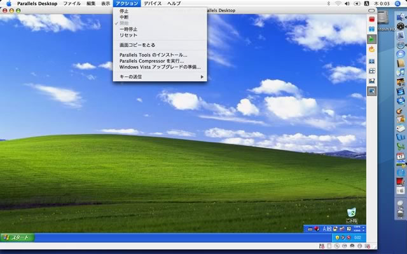The height and width of the screenshot is (254, 407).
Task: Open the Windows ごみ箱 recycle bin icon
Action: pyautogui.click(x=352, y=215)
